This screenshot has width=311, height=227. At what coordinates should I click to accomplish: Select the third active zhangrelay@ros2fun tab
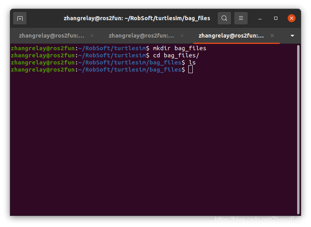tap(231, 36)
